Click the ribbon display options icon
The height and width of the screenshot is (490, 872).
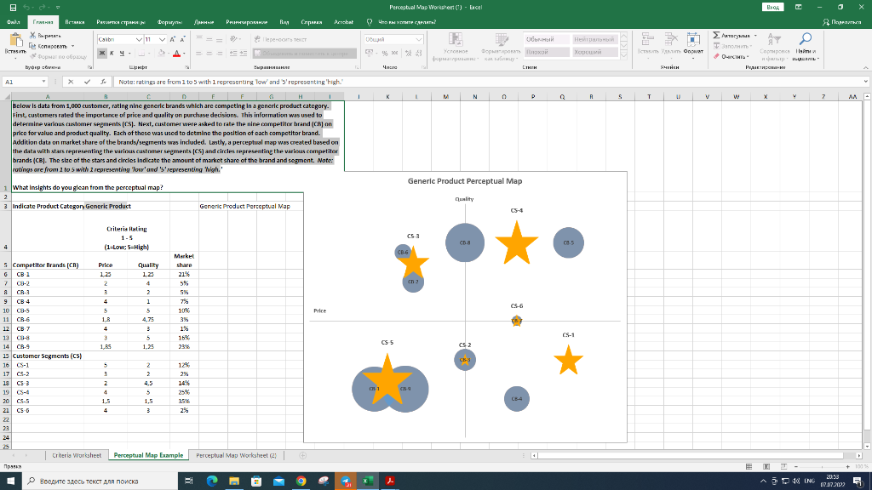click(x=799, y=7)
